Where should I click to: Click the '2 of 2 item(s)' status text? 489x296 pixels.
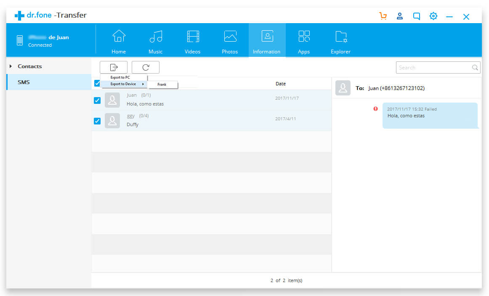point(286,280)
